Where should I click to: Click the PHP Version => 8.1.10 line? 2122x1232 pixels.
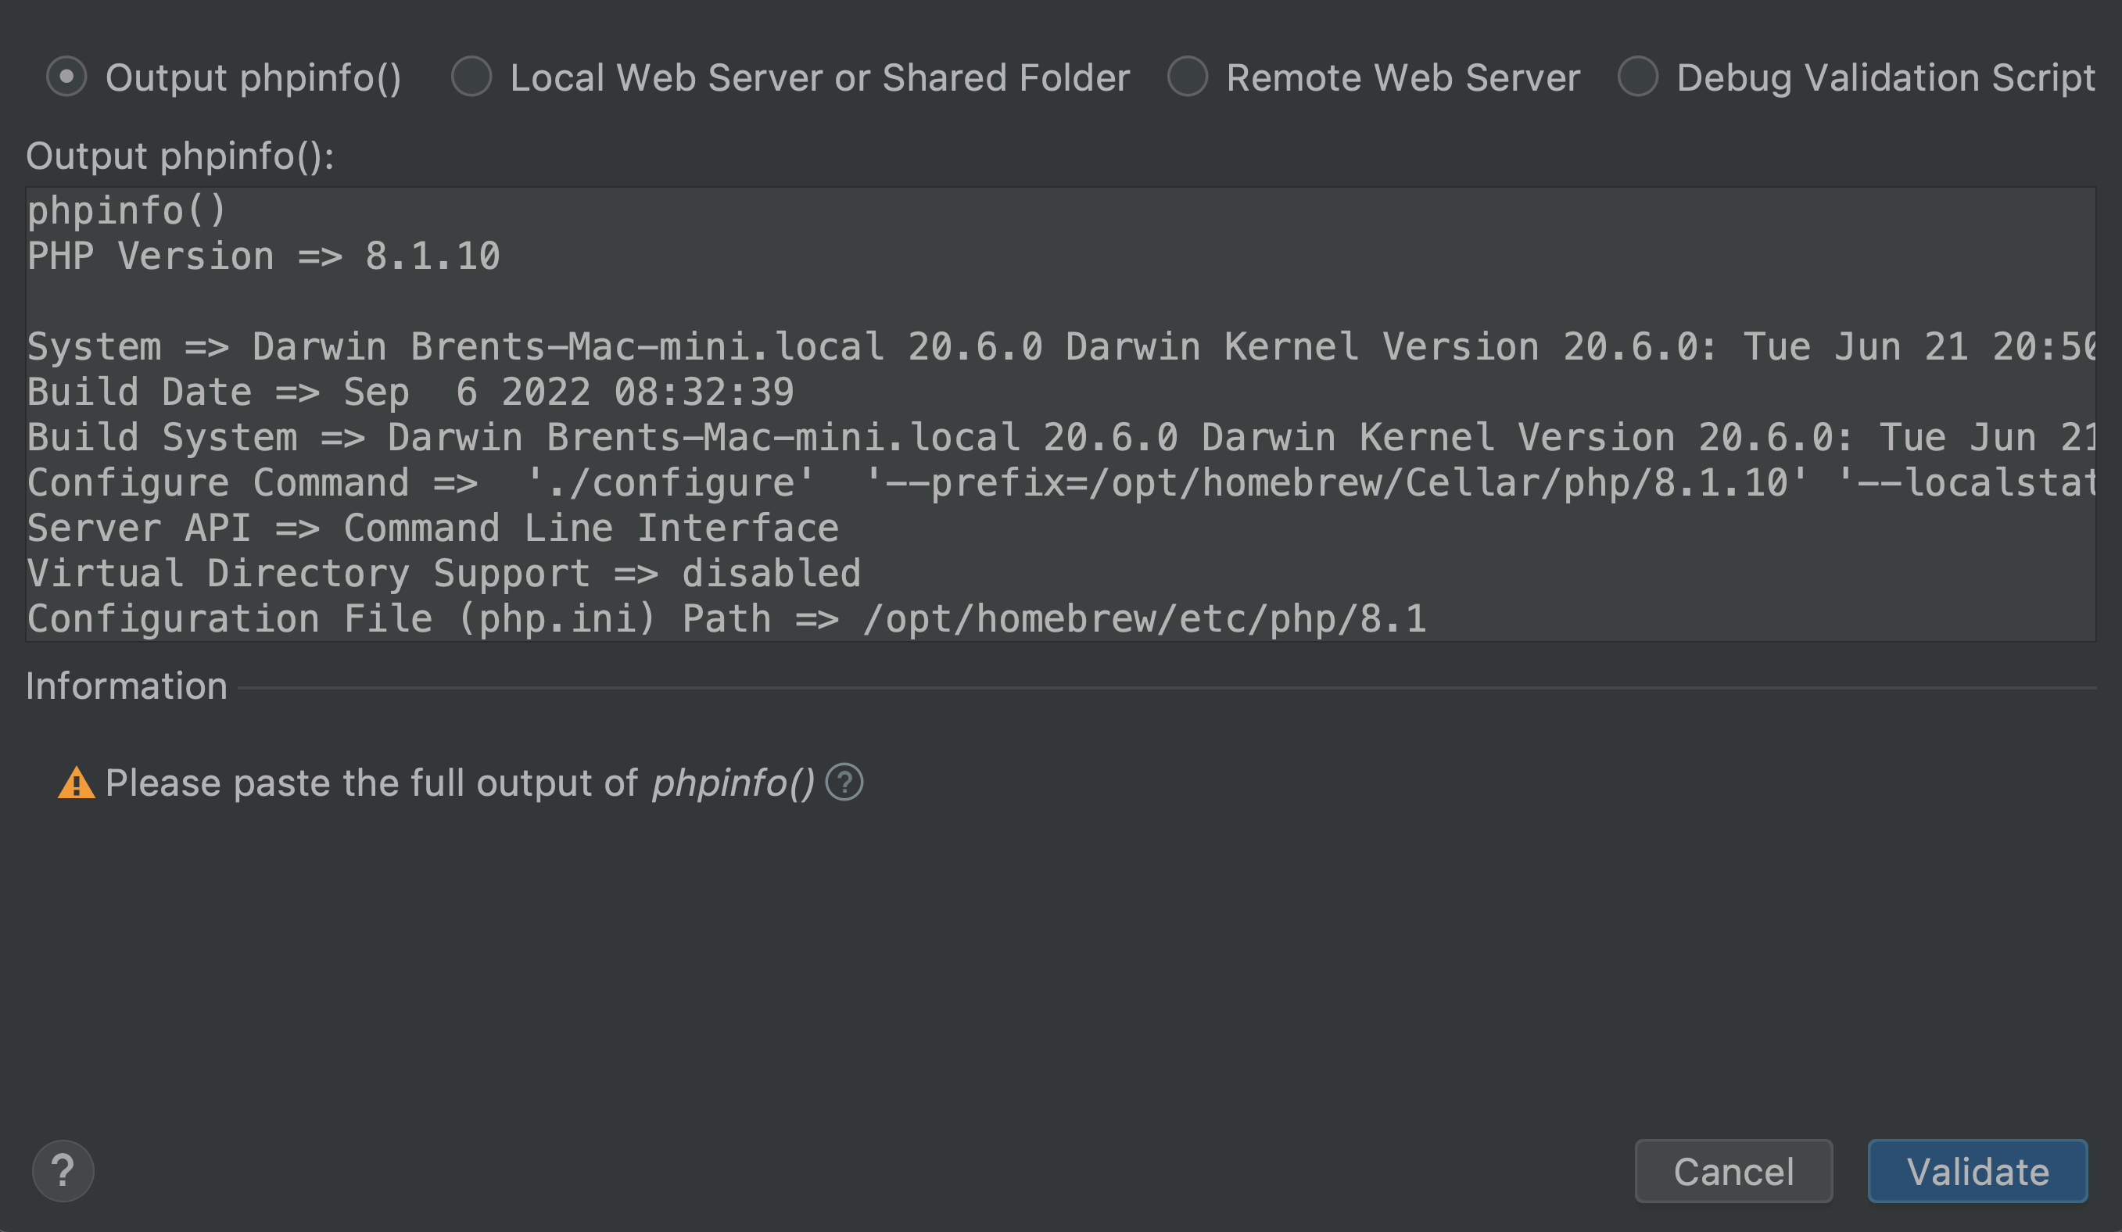(263, 256)
